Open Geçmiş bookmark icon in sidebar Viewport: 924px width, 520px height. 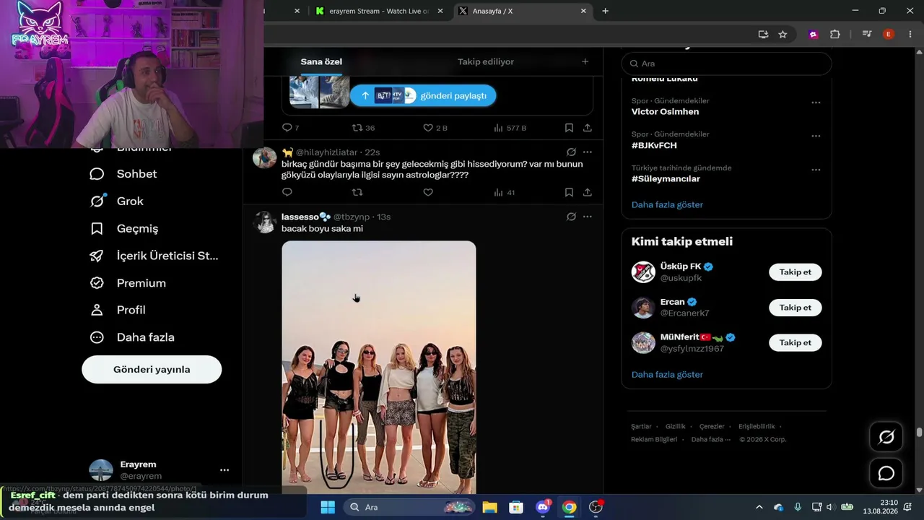(97, 229)
